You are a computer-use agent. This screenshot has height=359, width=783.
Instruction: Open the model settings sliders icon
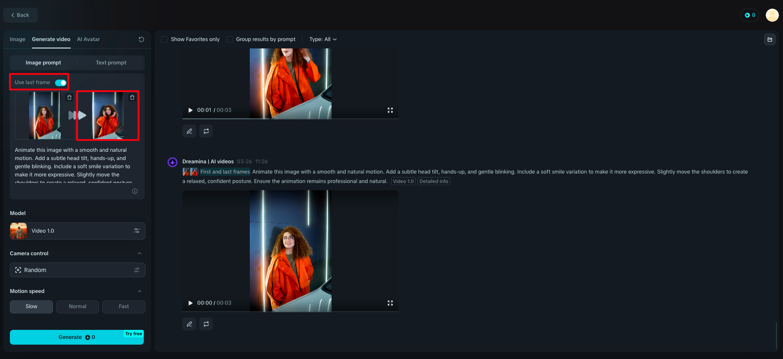pos(137,231)
